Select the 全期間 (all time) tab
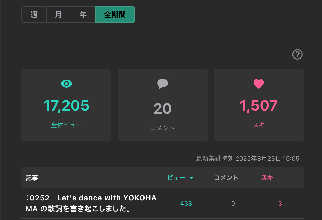The height and width of the screenshot is (220, 322). tap(115, 15)
